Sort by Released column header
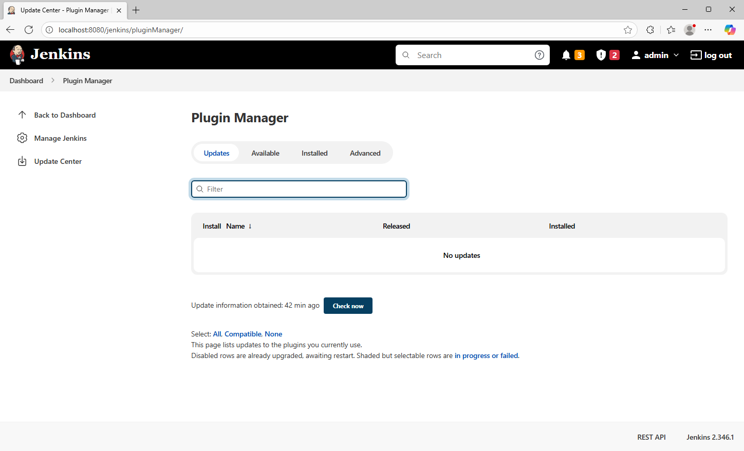Screen dimensions: 744x451 [x=396, y=226]
